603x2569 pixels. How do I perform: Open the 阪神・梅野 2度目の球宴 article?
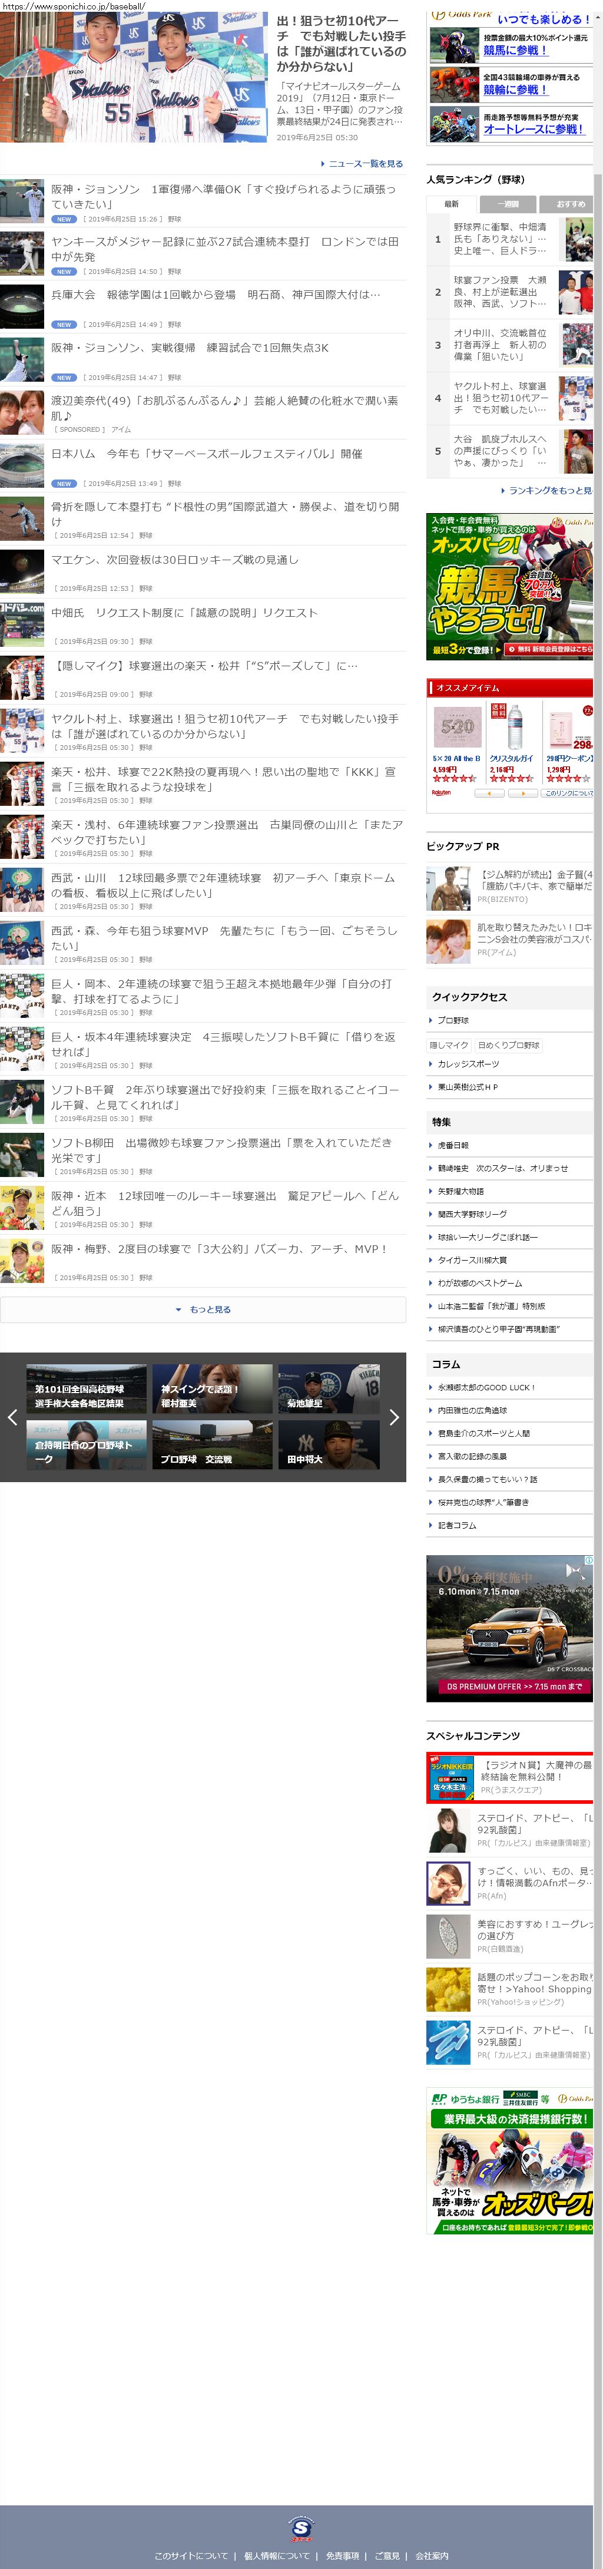[219, 1249]
